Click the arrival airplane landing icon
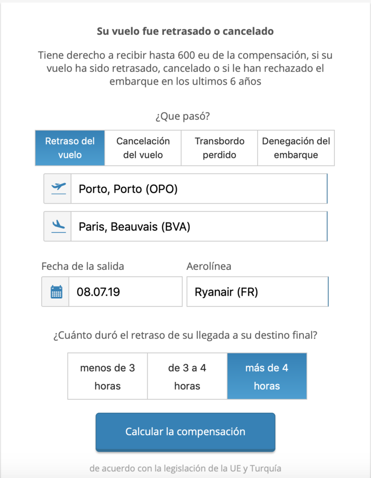 (x=57, y=226)
